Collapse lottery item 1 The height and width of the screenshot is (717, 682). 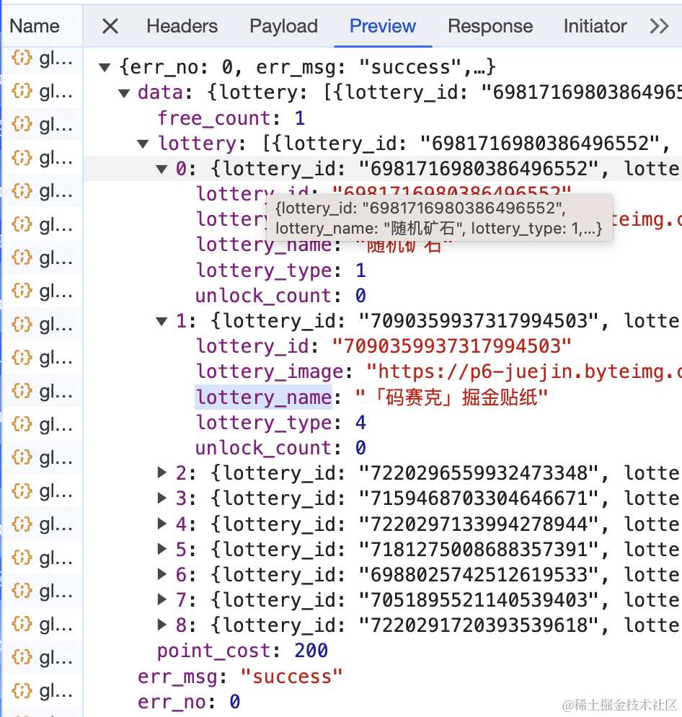[161, 322]
